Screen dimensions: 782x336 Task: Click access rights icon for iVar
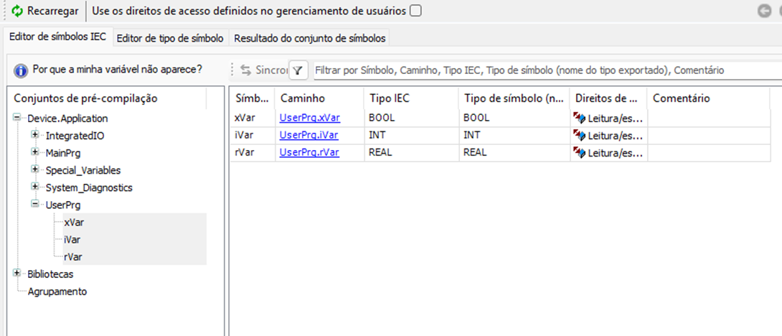click(579, 135)
